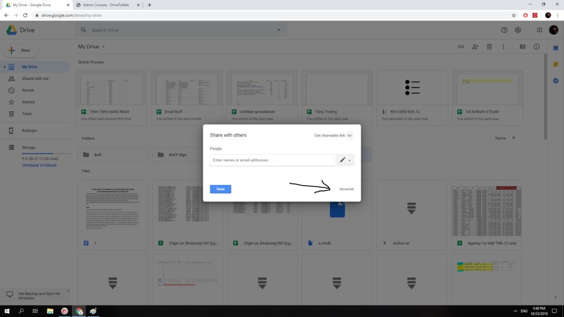Open the Agency-Ta-Viet-Tien xlsx file
The width and height of the screenshot is (564, 317).
click(x=486, y=215)
